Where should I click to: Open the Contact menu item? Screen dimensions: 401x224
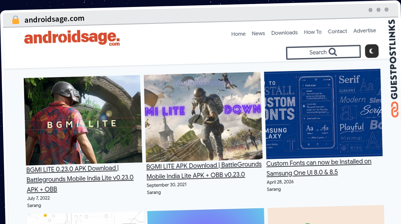[x=338, y=31]
